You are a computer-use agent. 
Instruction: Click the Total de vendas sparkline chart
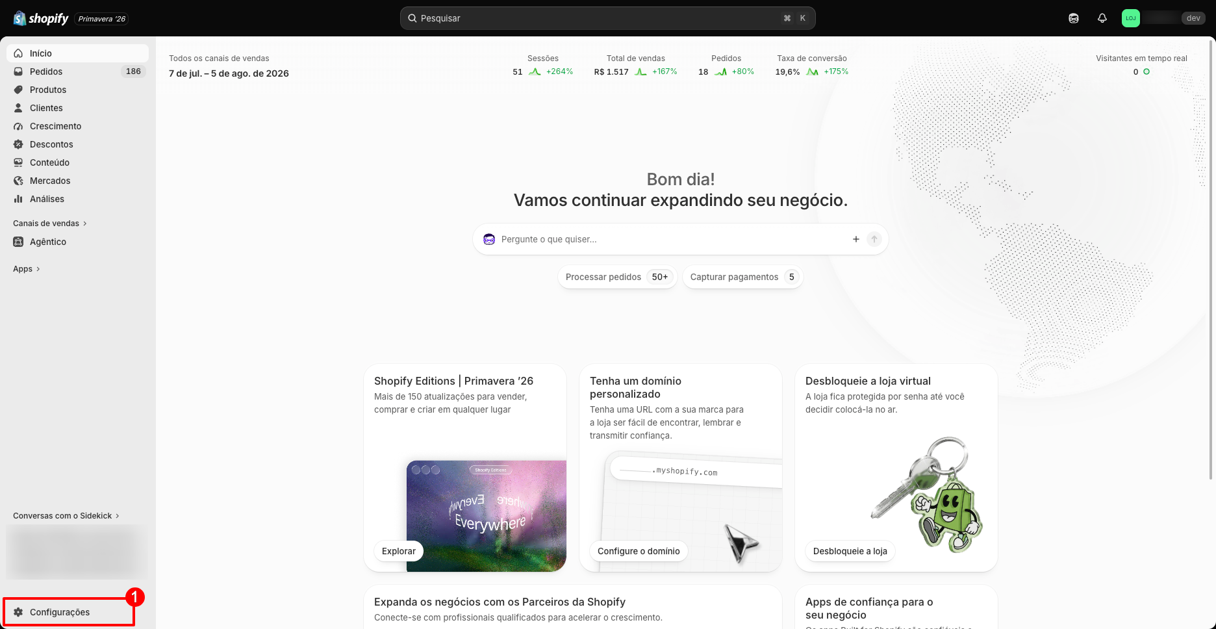click(x=640, y=71)
